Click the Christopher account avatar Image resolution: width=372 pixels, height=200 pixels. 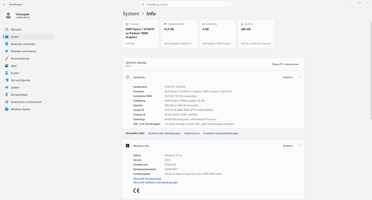coord(8,16)
